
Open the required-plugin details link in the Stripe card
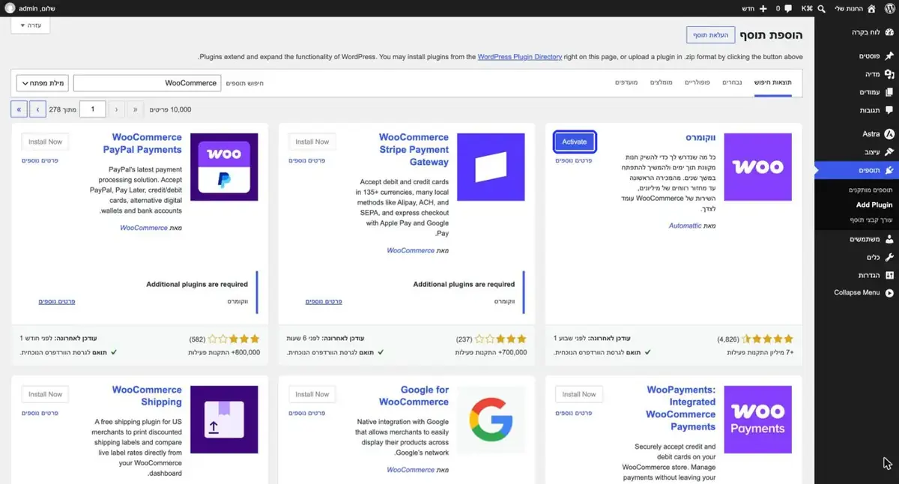point(324,301)
